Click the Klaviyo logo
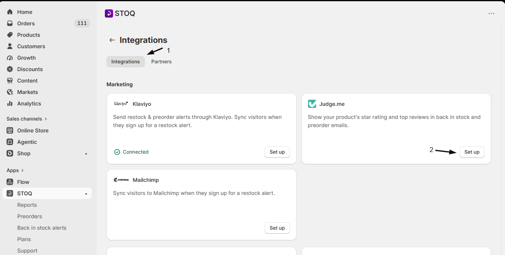 point(121,104)
